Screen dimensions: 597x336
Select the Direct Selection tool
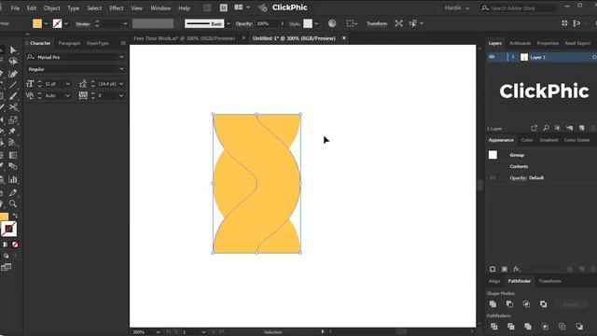tap(13, 50)
